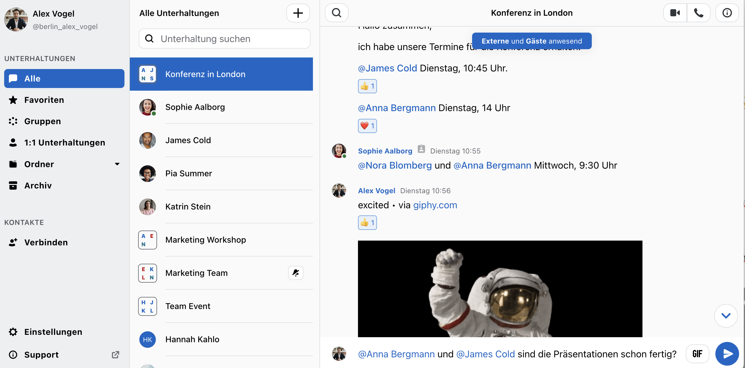Open the Hannah Kahlo conversation
745x368 pixels.
click(x=221, y=340)
